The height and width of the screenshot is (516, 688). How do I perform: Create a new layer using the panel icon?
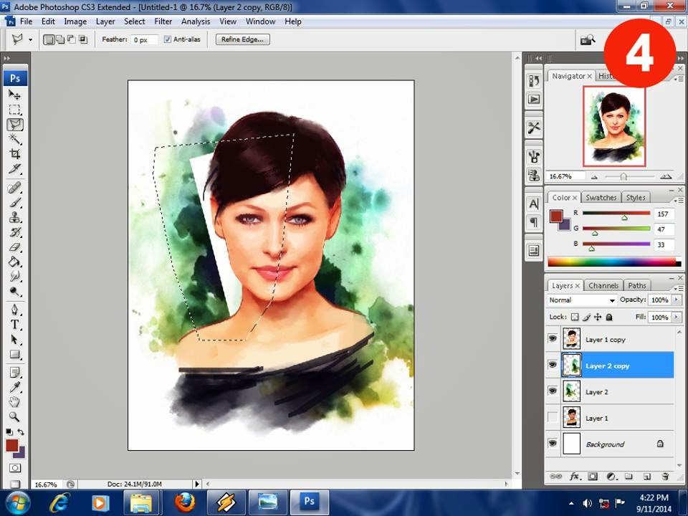[x=646, y=476]
